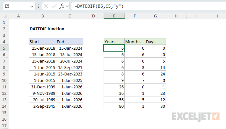Click the formula bar with DATEDIF formula
This screenshot has width=226, height=129.
[149, 6]
